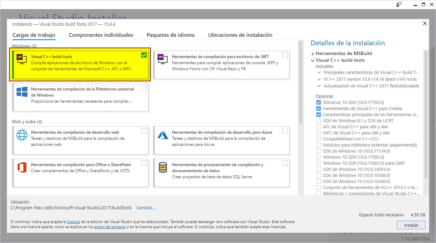Screen dimensions: 436x243
Task: Click the .NET desktop build tools icon
Action: [163, 59]
